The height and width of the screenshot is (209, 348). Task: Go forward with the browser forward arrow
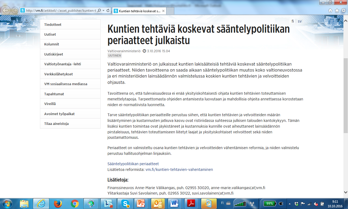(x=15, y=11)
